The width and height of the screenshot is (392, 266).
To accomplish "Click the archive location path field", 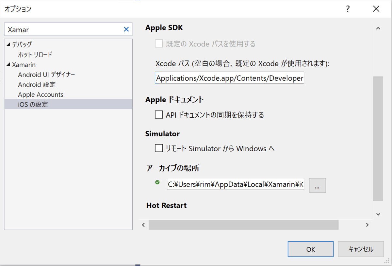I will point(235,185).
